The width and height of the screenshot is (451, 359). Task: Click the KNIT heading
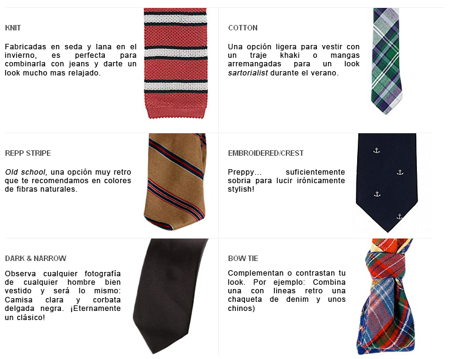(x=13, y=28)
